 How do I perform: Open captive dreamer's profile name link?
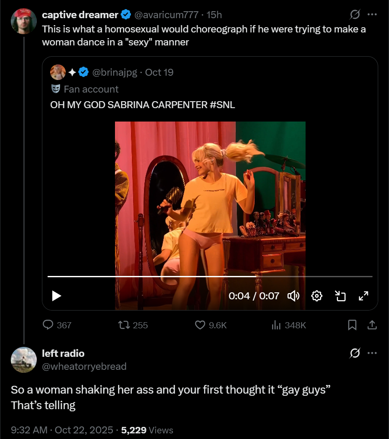tap(80, 15)
